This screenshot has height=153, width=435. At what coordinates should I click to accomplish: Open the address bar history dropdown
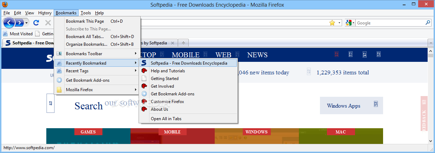point(340,23)
